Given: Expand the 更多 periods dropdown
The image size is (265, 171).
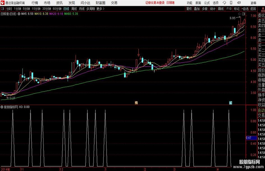Looking at the screenshot, I should (100, 9).
